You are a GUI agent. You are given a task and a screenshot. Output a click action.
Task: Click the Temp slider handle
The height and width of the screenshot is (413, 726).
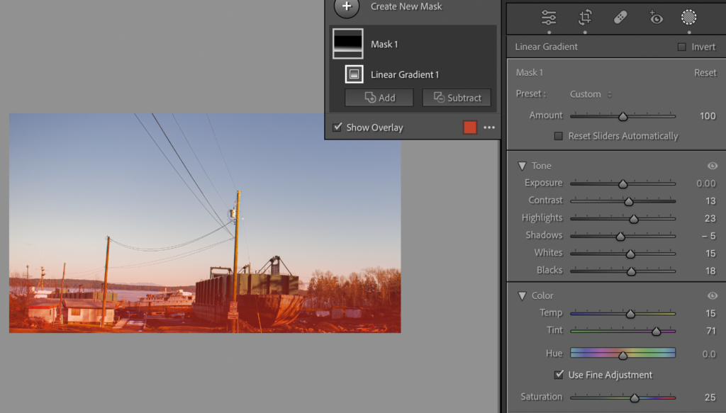point(630,314)
